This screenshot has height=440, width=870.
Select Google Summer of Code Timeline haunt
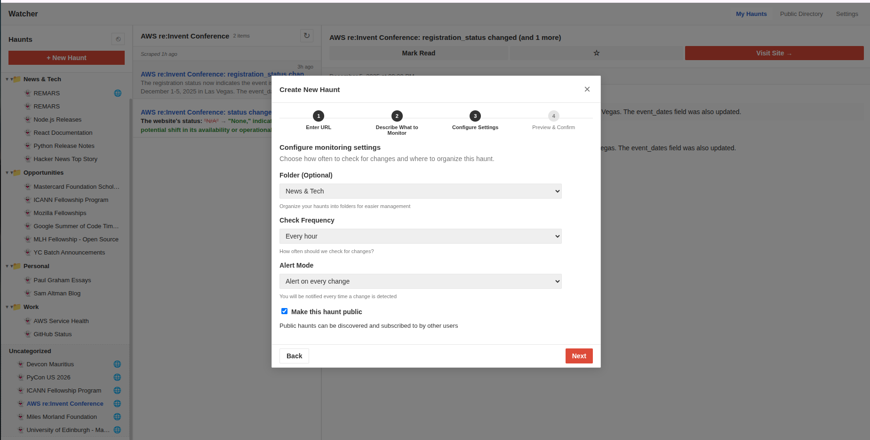76,226
